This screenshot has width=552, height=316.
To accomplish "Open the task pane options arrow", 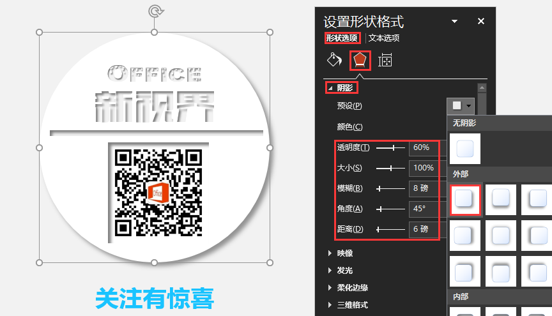I will pyautogui.click(x=454, y=22).
